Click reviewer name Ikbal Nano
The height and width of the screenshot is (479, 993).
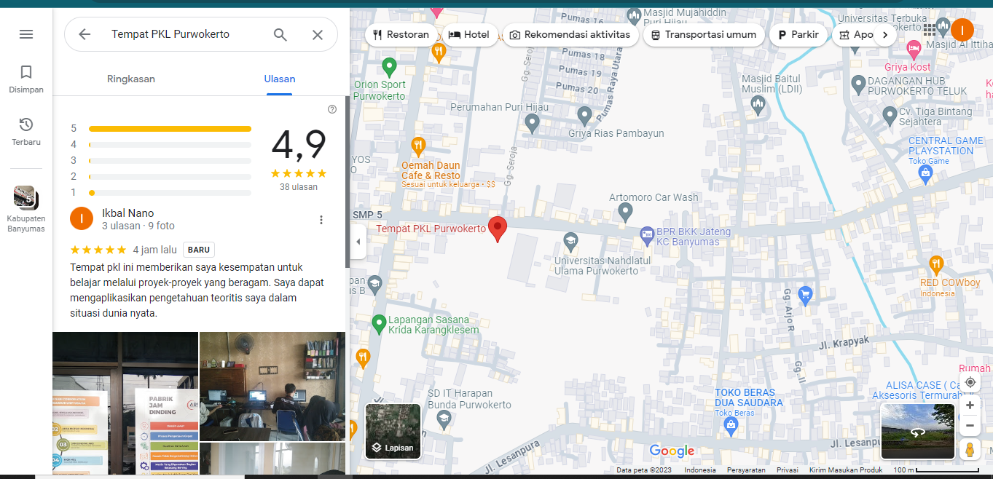click(x=128, y=213)
